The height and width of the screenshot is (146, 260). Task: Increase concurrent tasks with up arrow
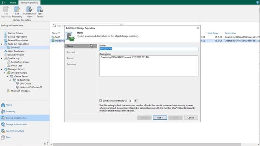[x=136, y=100]
